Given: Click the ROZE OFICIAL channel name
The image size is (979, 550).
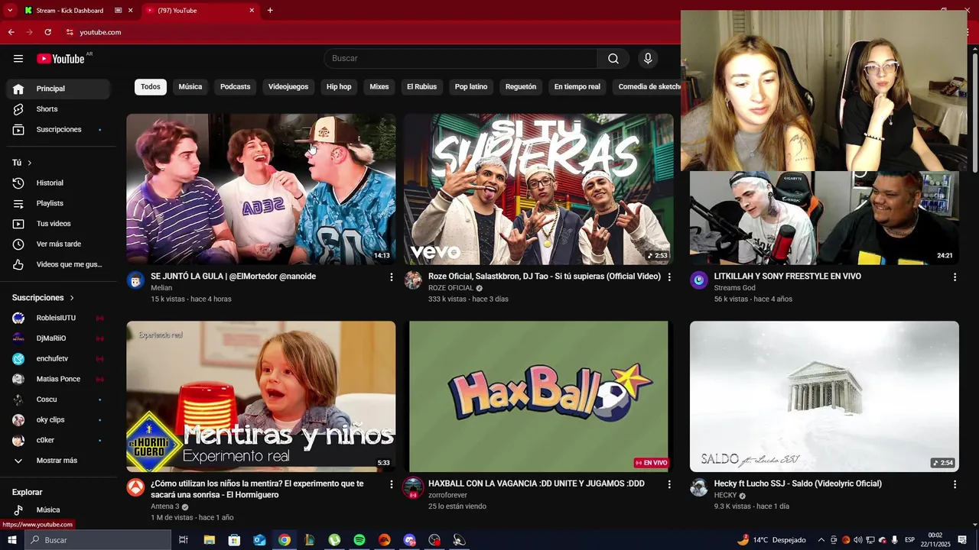Looking at the screenshot, I should (x=451, y=288).
